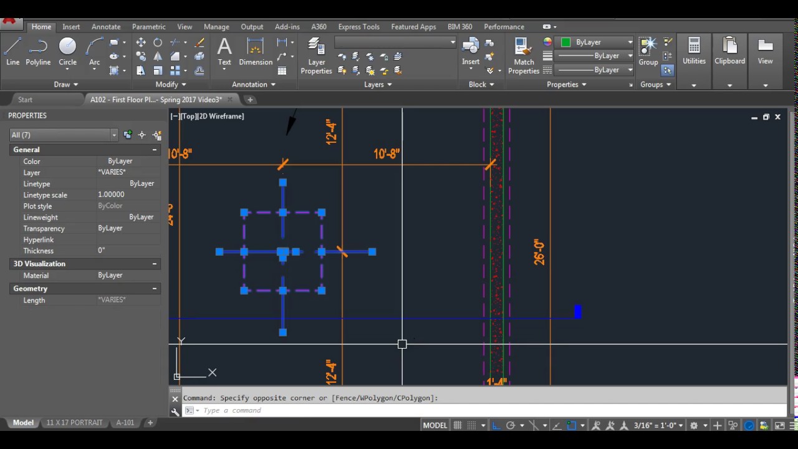Image resolution: width=798 pixels, height=449 pixels.
Task: Select the Line draw tool
Action: pyautogui.click(x=13, y=51)
